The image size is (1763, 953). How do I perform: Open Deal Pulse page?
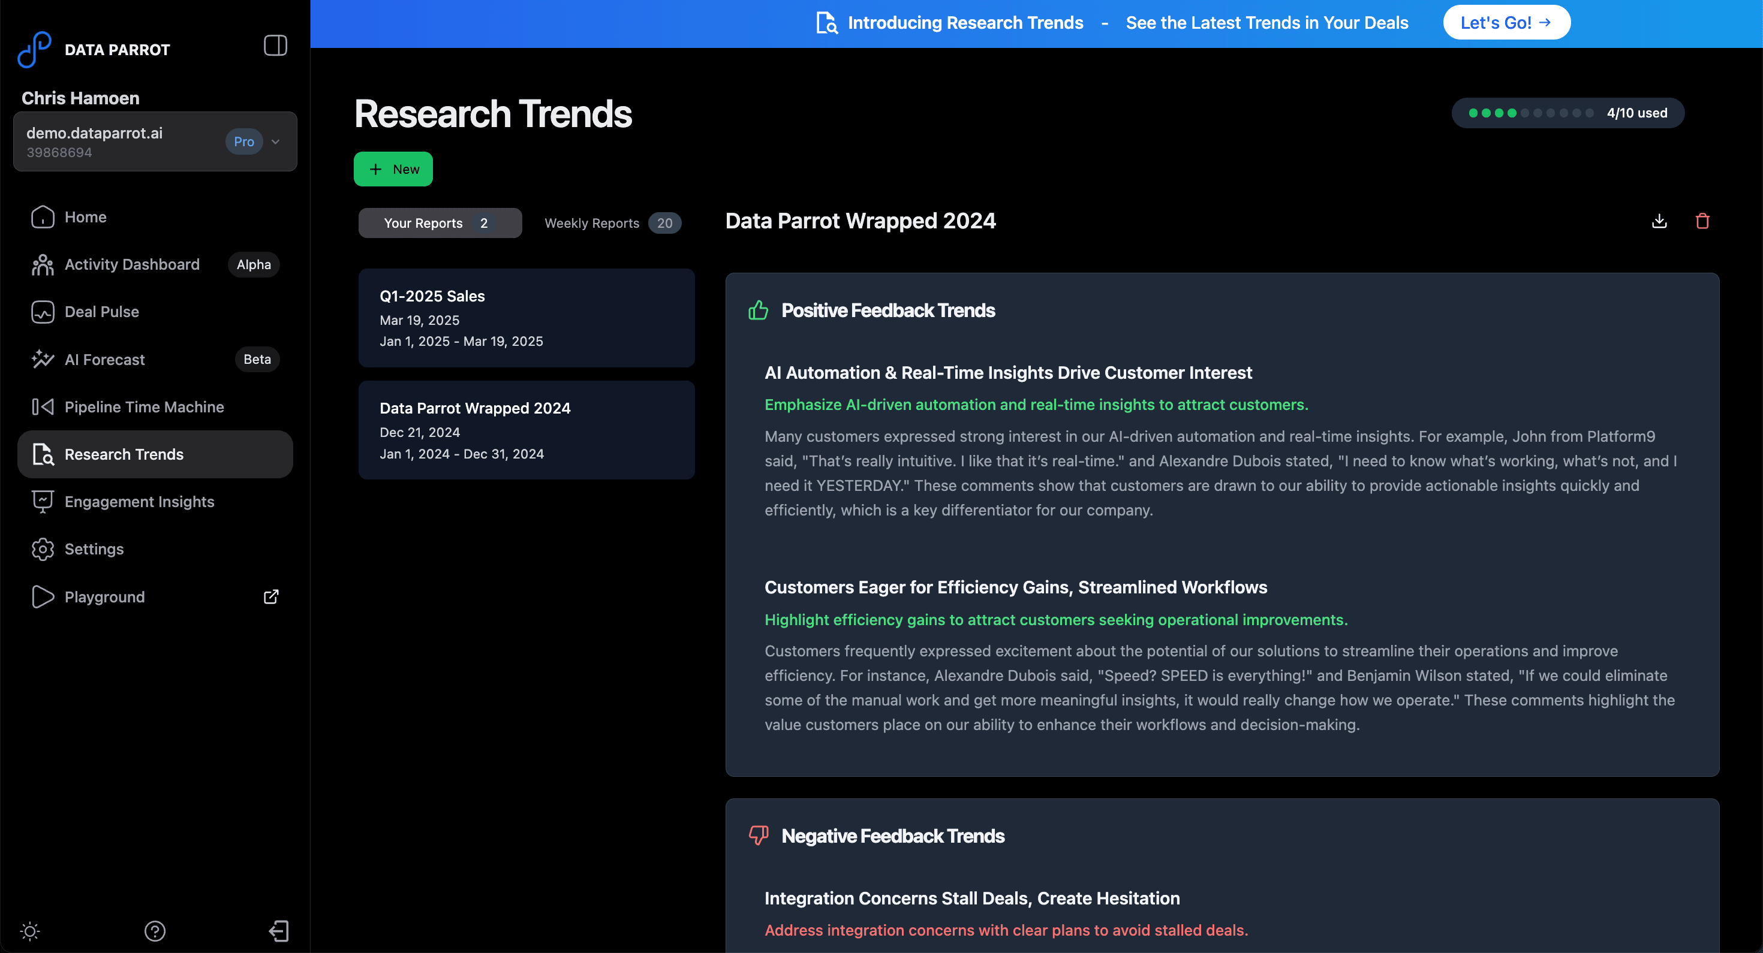tap(155, 312)
